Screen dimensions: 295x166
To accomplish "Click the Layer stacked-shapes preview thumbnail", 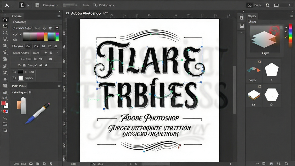I will point(265,39).
